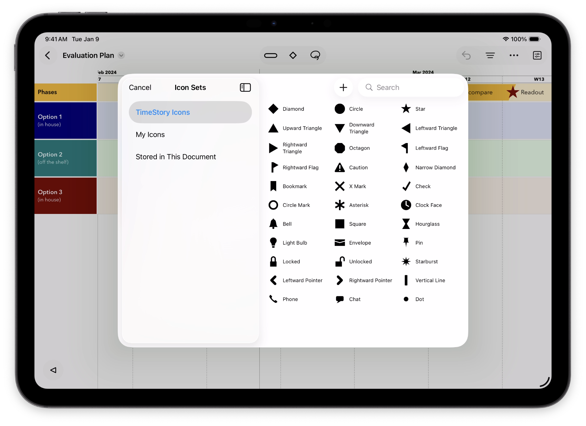Open the filter lines menu
This screenshot has height=426, width=586.
[x=490, y=56]
